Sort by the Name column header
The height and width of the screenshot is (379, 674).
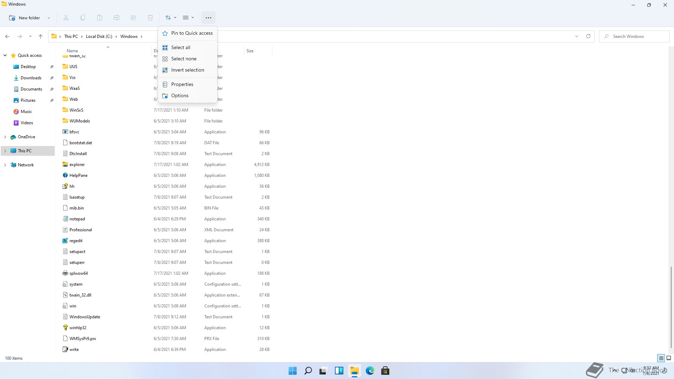coord(72,51)
